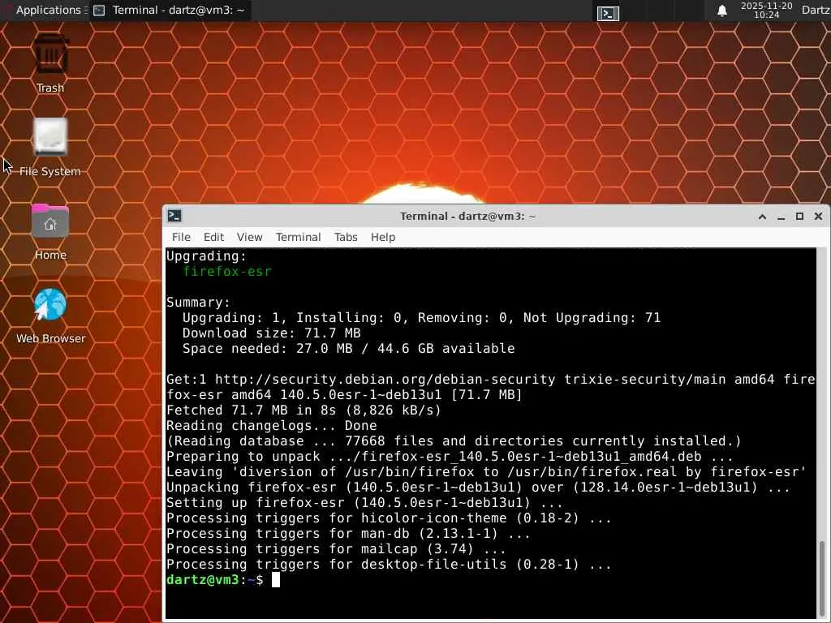Open the notification bell icon
The height and width of the screenshot is (623, 831).
(721, 11)
